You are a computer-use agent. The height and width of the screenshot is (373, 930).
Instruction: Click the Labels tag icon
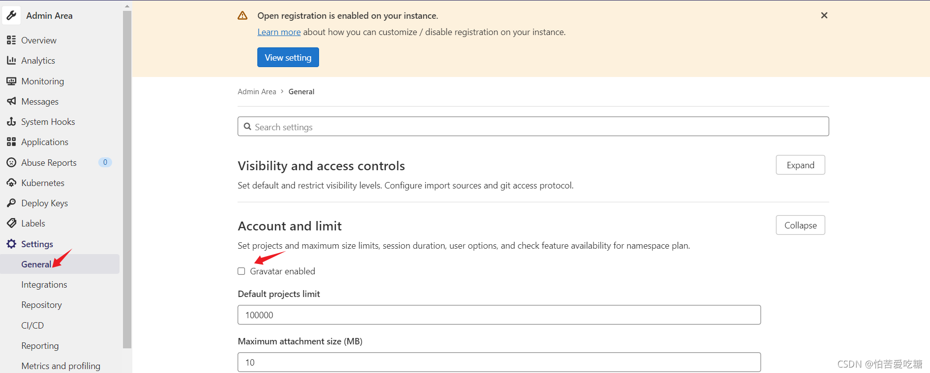(x=11, y=223)
